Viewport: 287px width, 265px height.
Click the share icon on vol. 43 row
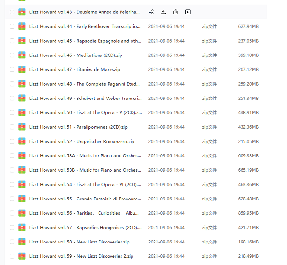coord(151,12)
